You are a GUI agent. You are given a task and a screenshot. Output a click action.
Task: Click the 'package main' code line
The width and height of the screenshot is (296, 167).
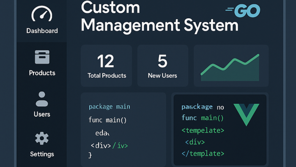tap(110, 107)
